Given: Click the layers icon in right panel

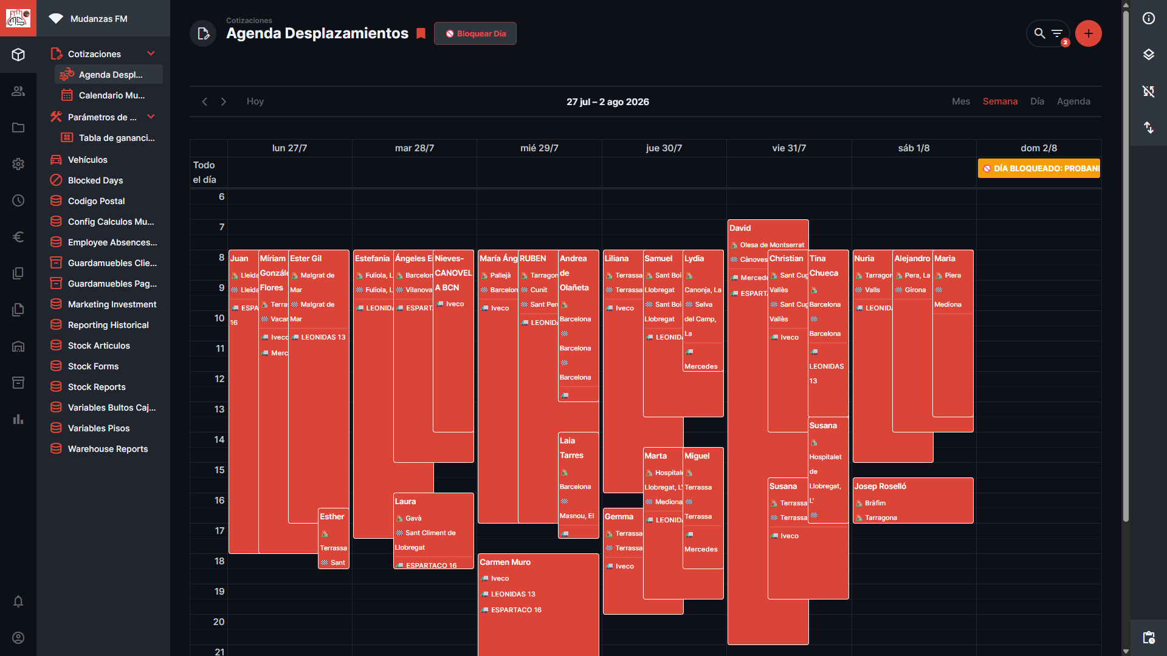Looking at the screenshot, I should (x=1149, y=55).
